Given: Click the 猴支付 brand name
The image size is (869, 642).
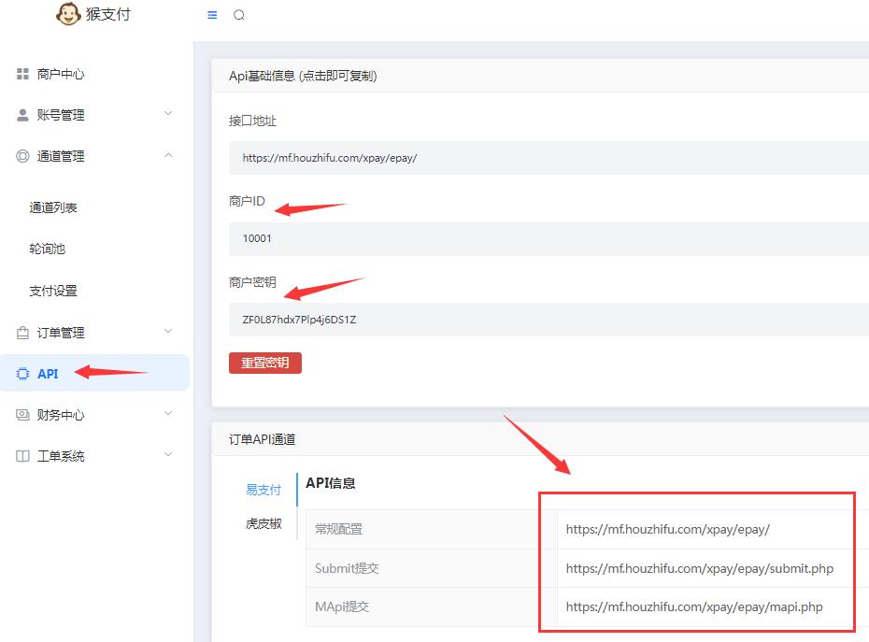Looking at the screenshot, I should 108,14.
